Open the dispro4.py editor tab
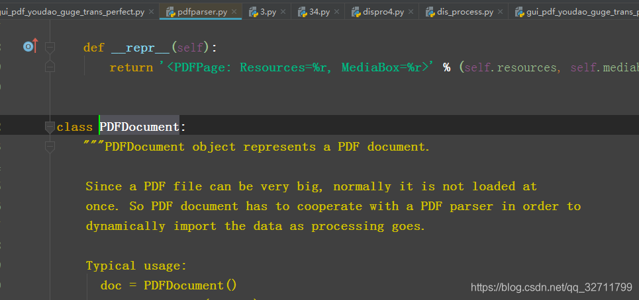This screenshot has height=300, width=639. pyautogui.click(x=383, y=12)
